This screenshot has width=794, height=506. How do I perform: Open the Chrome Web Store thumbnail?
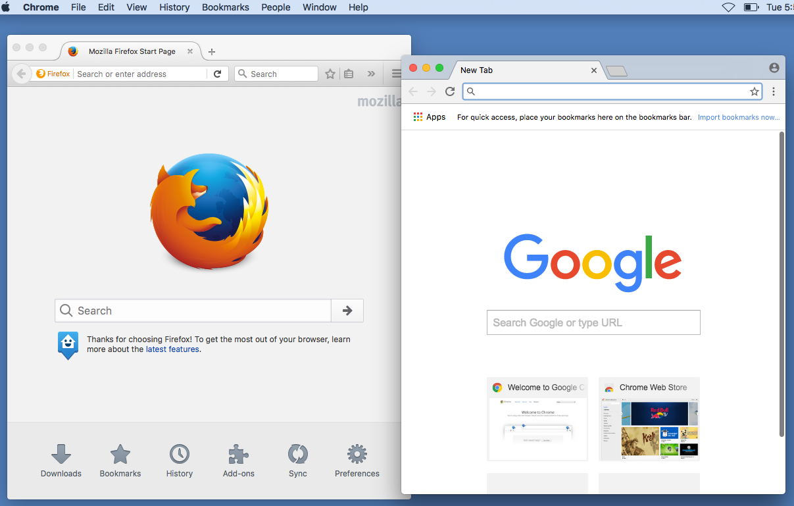click(649, 419)
